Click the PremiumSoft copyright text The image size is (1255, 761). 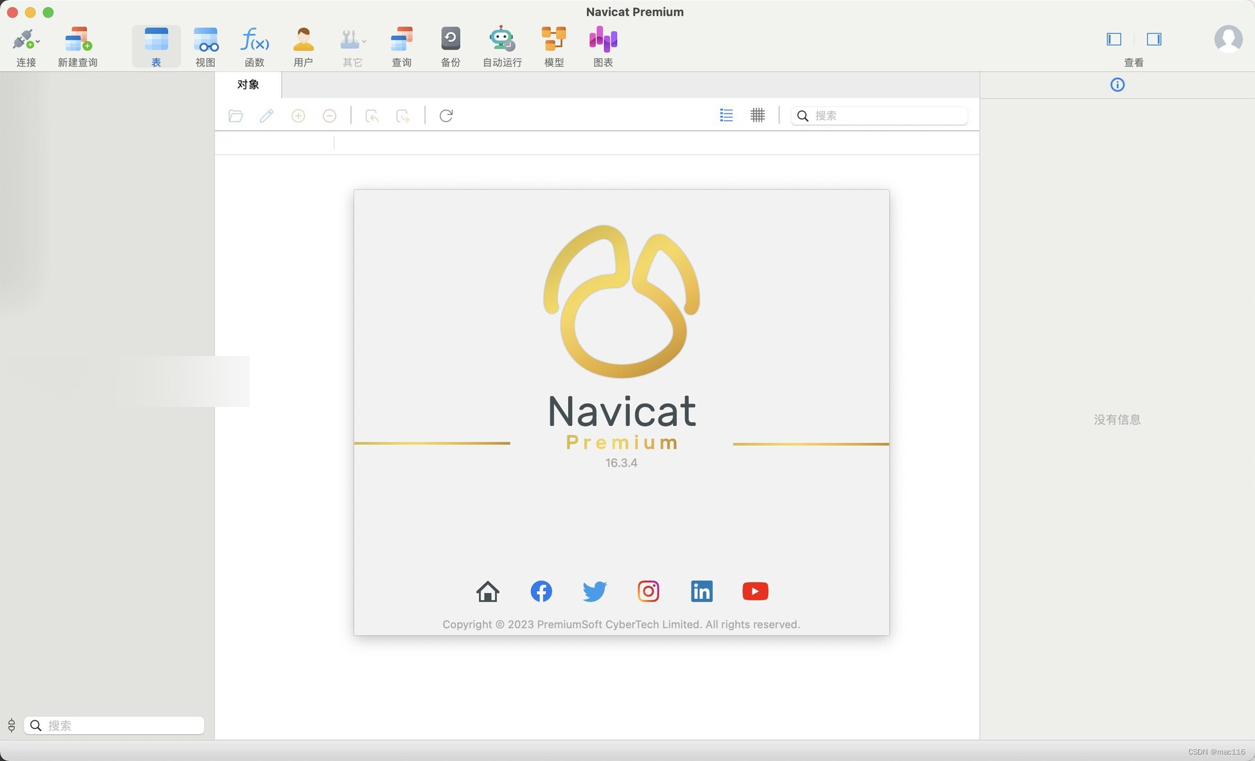pyautogui.click(x=621, y=624)
